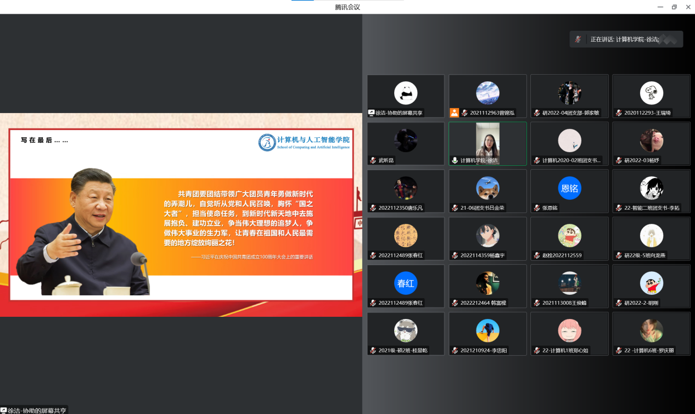This screenshot has width=695, height=414.
Task: Click the 正在讲话: 计算机学院-徐洁 speaker banner
Action: point(626,39)
